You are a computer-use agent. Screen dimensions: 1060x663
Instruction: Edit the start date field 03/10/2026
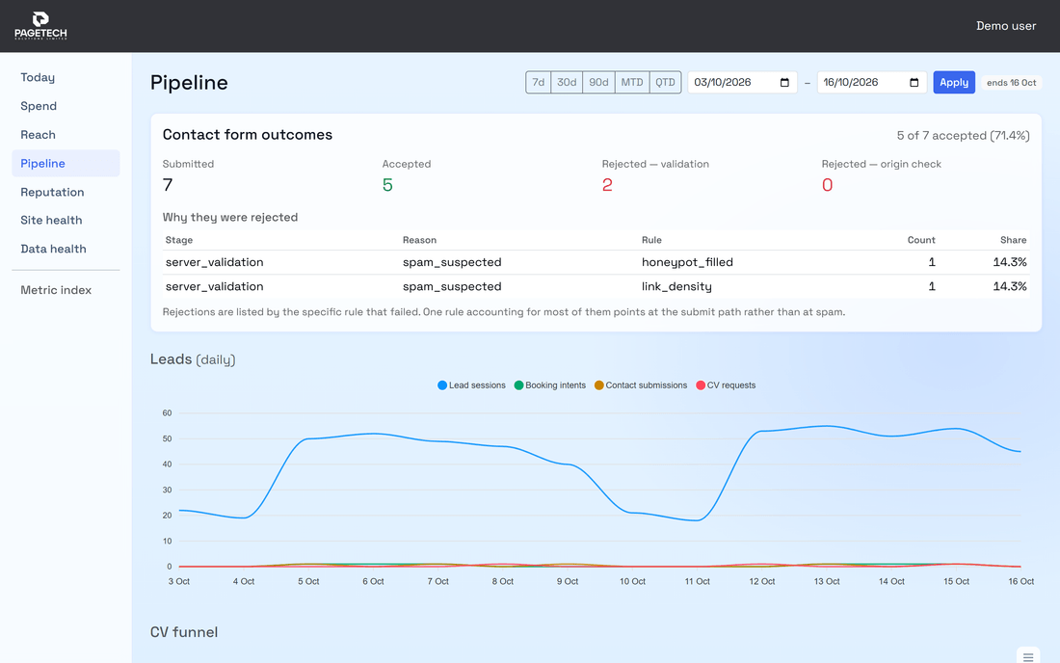pos(742,83)
